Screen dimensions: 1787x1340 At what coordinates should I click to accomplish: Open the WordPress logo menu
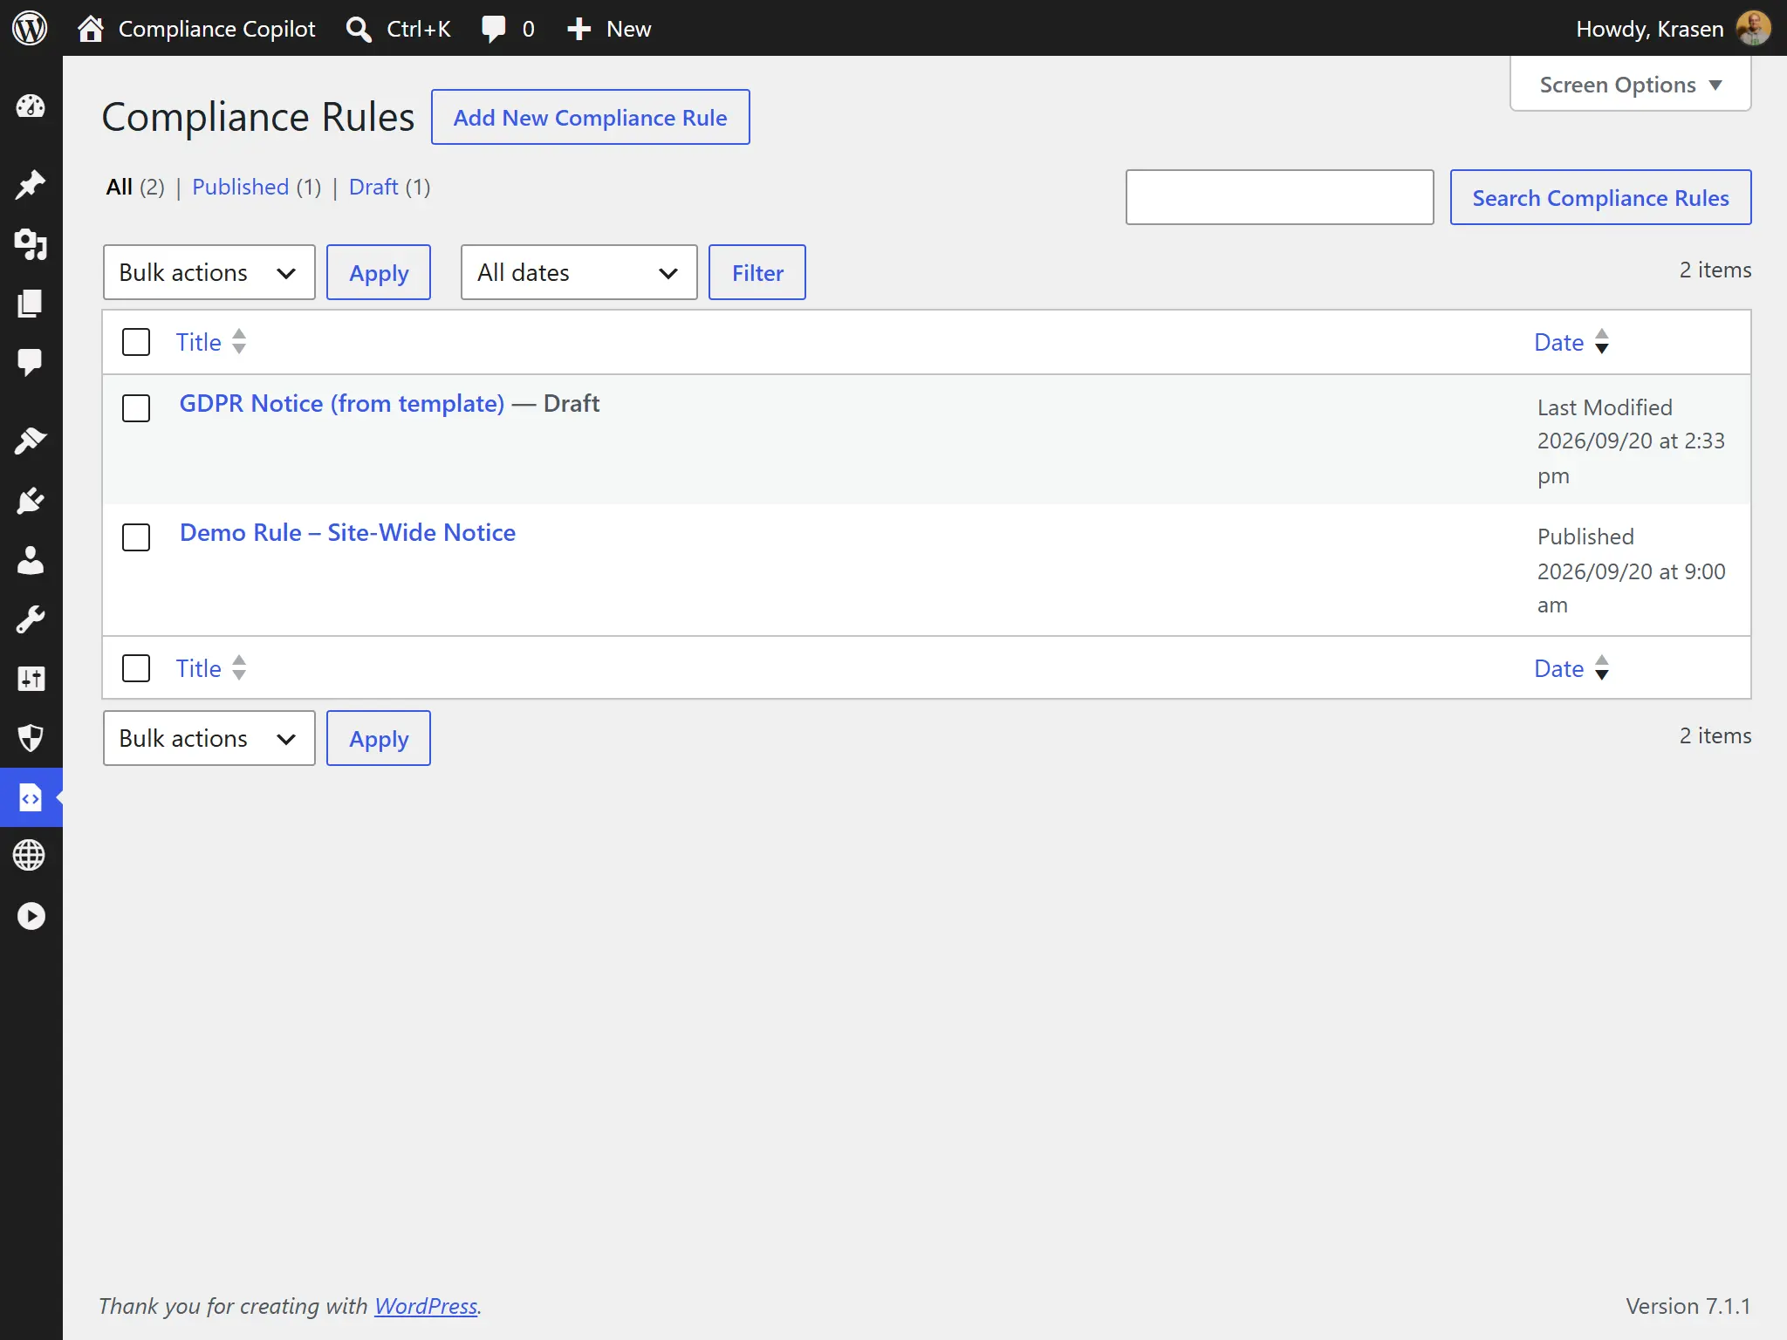tap(30, 29)
